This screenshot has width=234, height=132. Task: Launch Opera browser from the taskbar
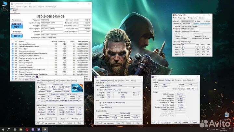[x=27, y=129]
